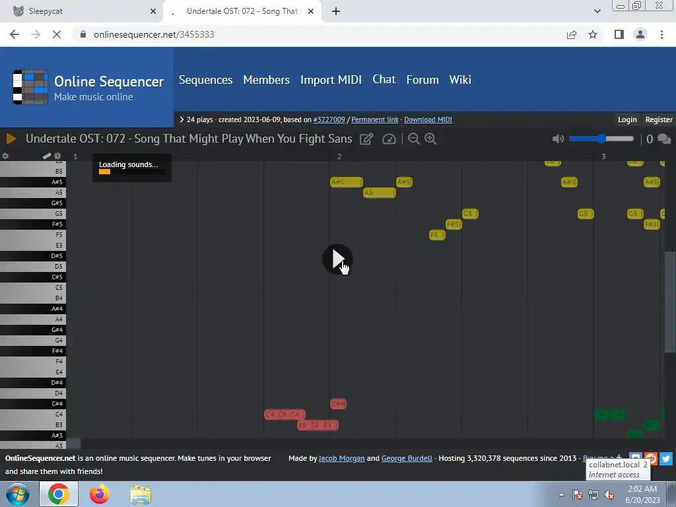The width and height of the screenshot is (676, 507).
Task: Open the Windows Start menu
Action: point(18,494)
